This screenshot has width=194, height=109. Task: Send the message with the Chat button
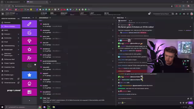click(x=191, y=103)
